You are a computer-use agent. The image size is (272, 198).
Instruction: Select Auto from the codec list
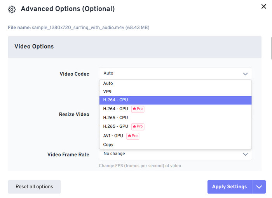click(108, 83)
